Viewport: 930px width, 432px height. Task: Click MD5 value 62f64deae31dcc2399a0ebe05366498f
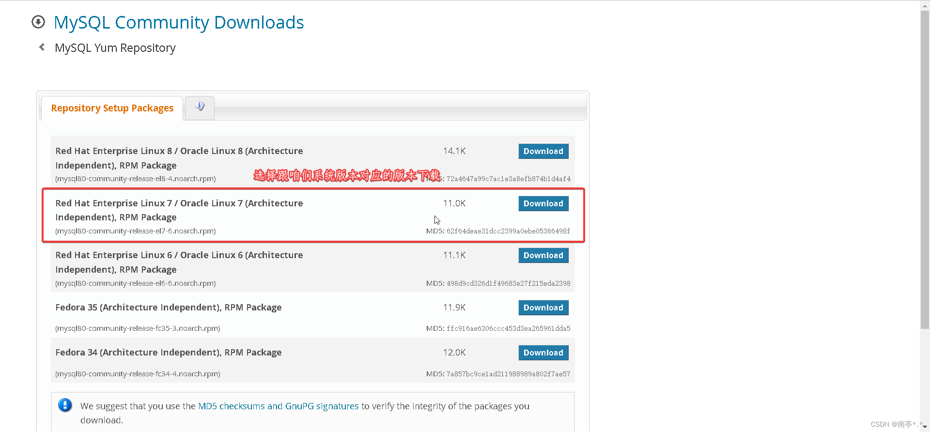coord(508,231)
